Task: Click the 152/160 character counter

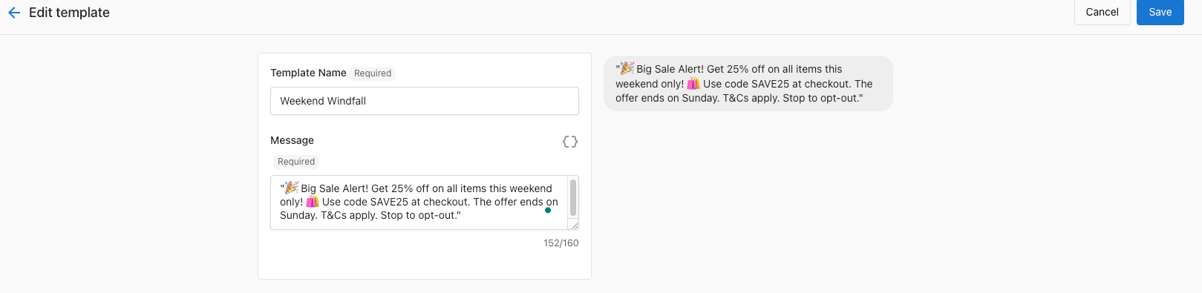Action: coord(561,243)
